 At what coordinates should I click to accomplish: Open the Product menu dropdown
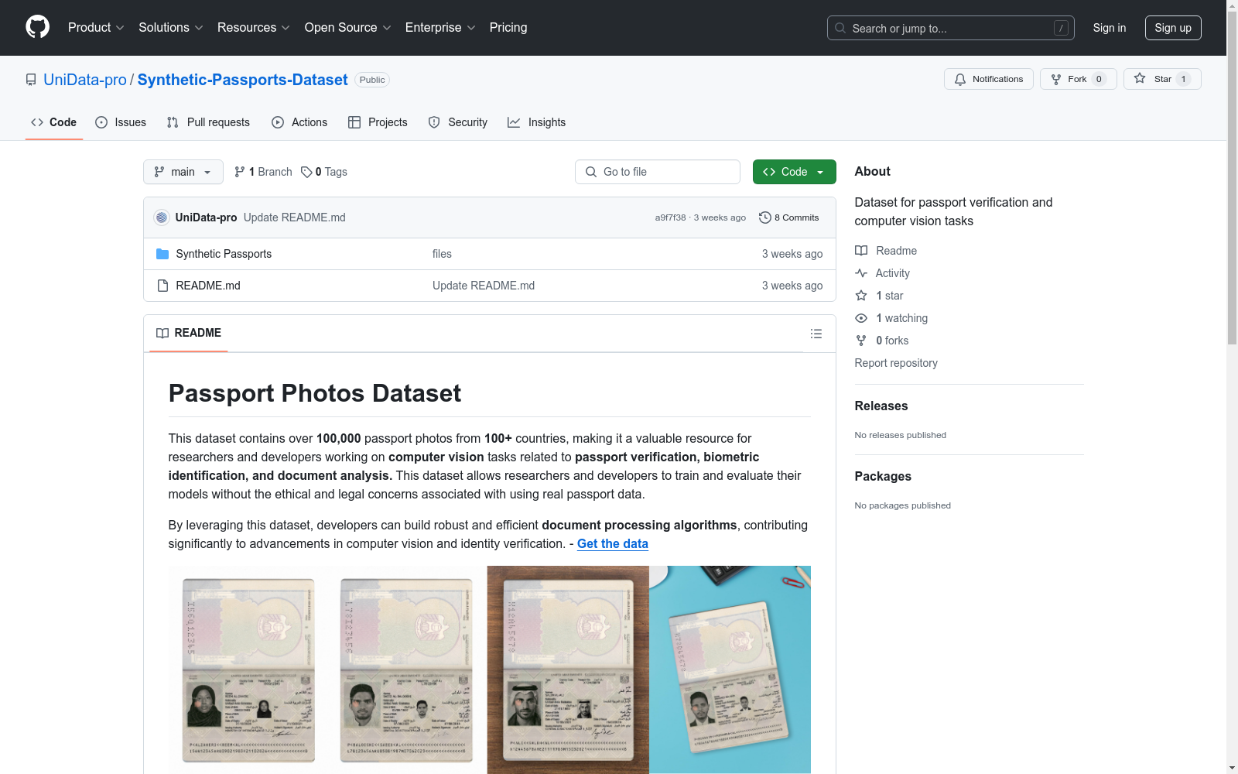tap(95, 27)
